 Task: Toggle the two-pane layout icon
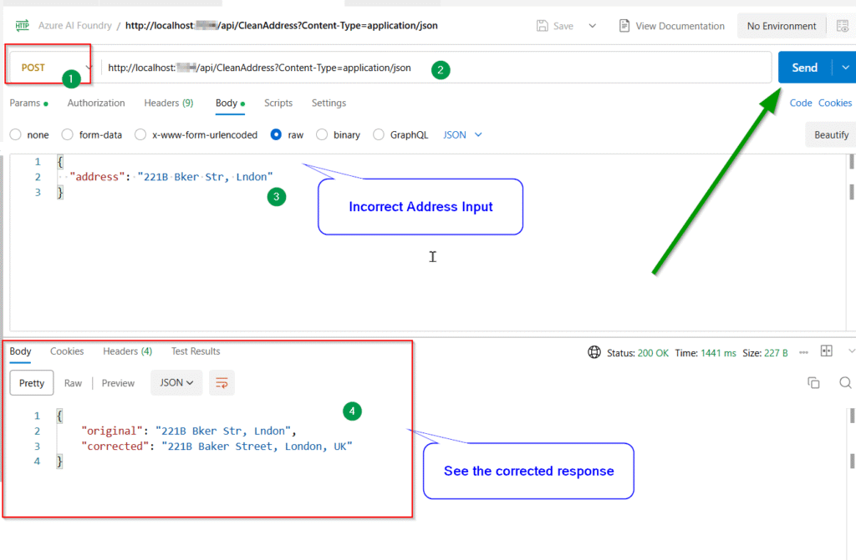[x=827, y=351]
